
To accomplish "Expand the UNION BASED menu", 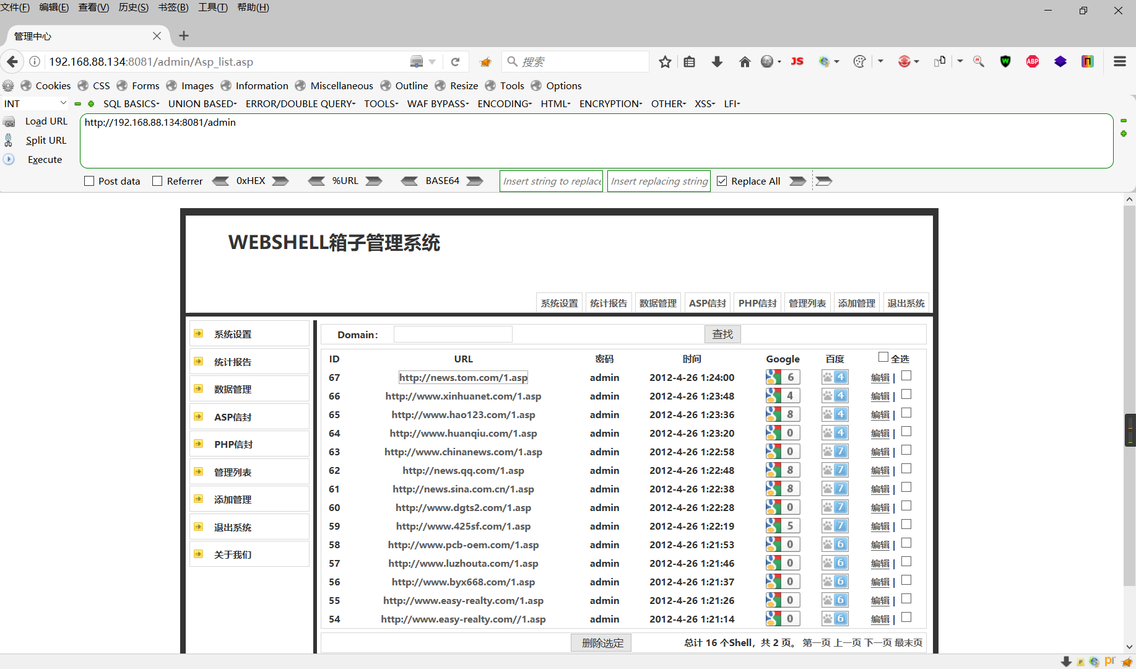I will (202, 103).
